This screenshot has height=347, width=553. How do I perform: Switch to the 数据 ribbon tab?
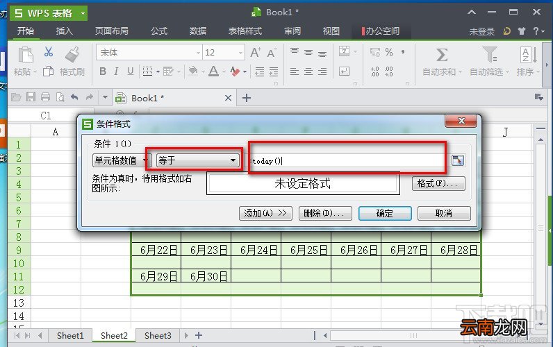coord(198,31)
